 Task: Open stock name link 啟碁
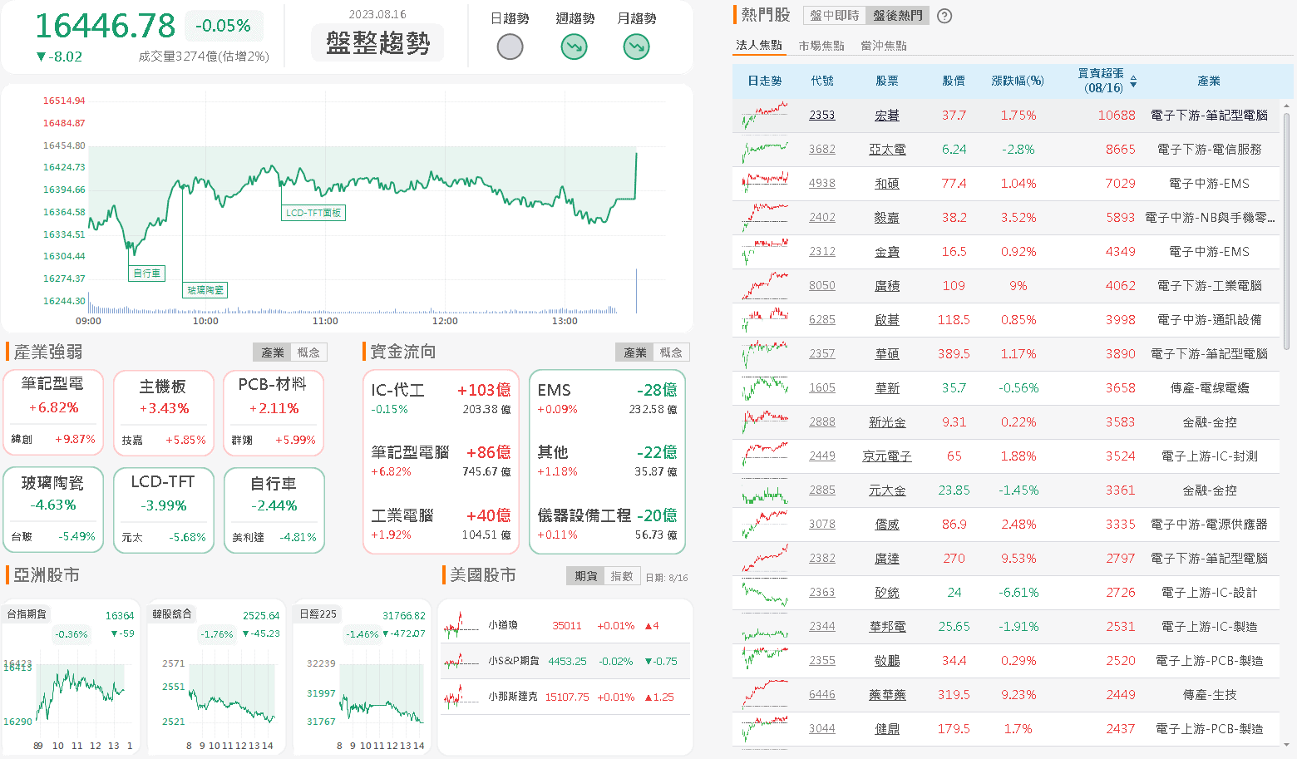(887, 319)
